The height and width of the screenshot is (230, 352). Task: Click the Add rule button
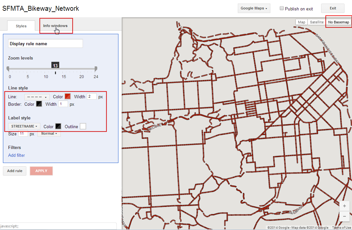pyautogui.click(x=15, y=171)
